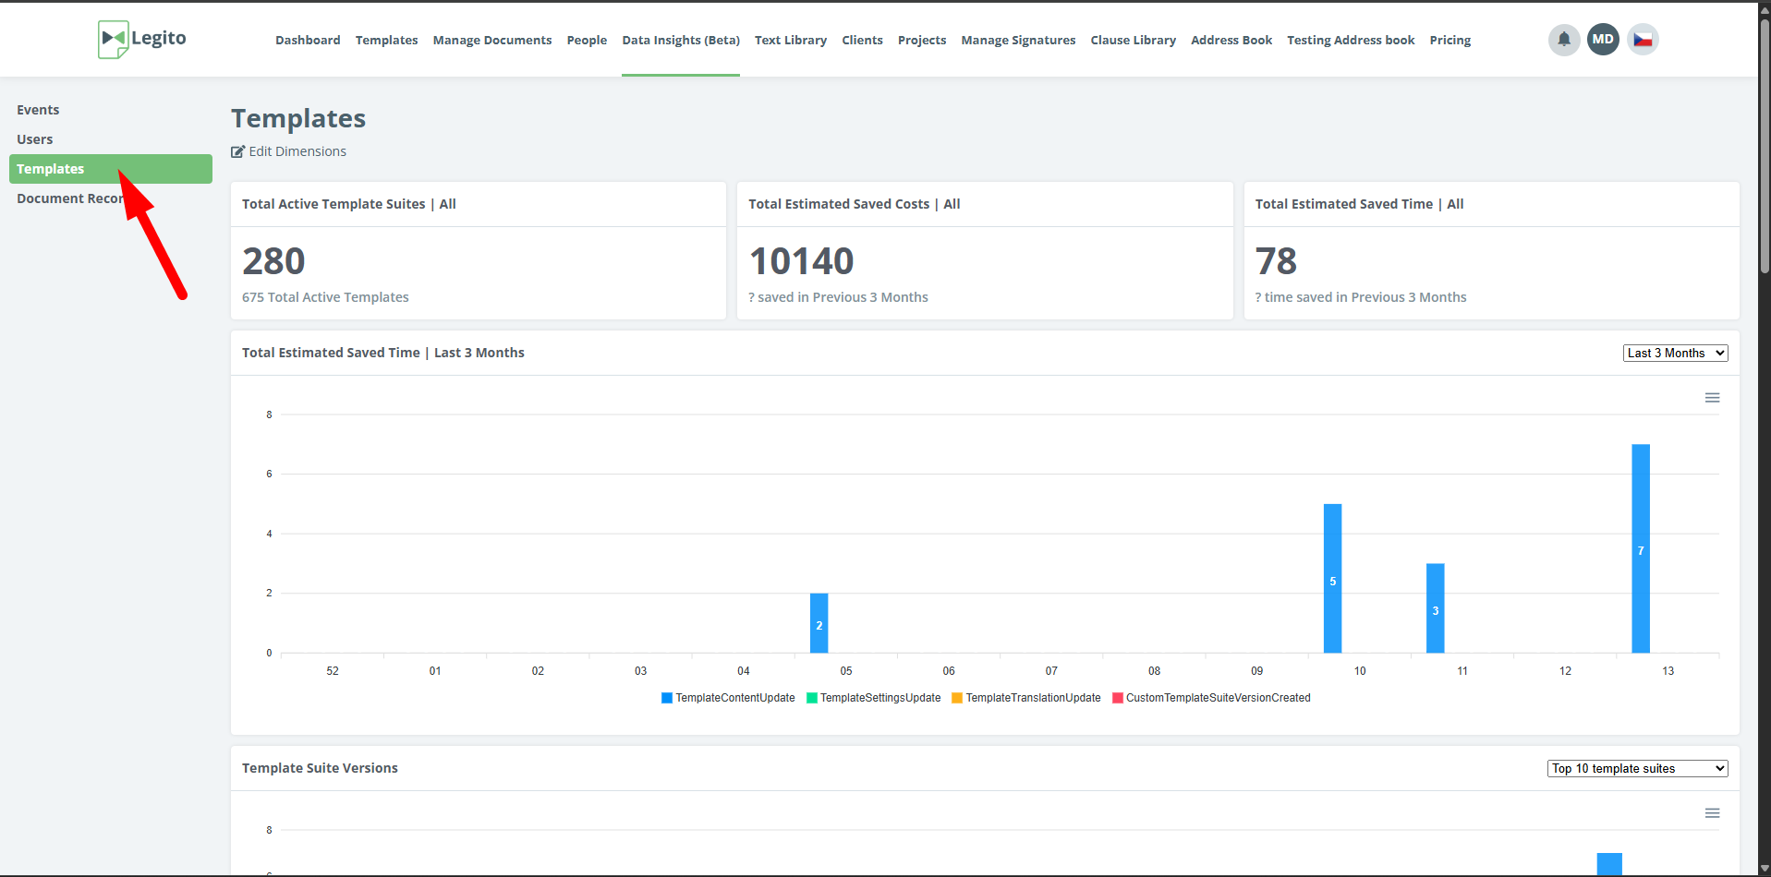This screenshot has width=1771, height=877.
Task: Expand the Top 10 template suites dropdown
Action: tap(1637, 768)
